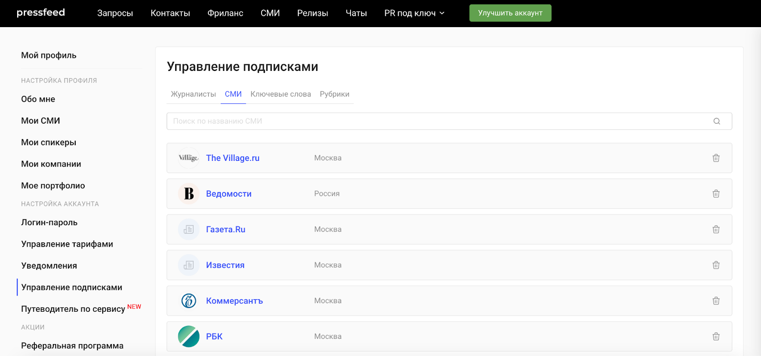761x356 pixels.
Task: Open the Ключевые слова tab
Action: click(x=281, y=94)
